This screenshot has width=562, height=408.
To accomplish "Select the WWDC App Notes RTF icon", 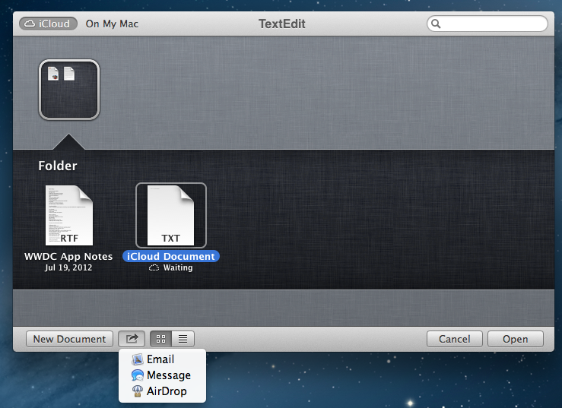I will coord(68,215).
